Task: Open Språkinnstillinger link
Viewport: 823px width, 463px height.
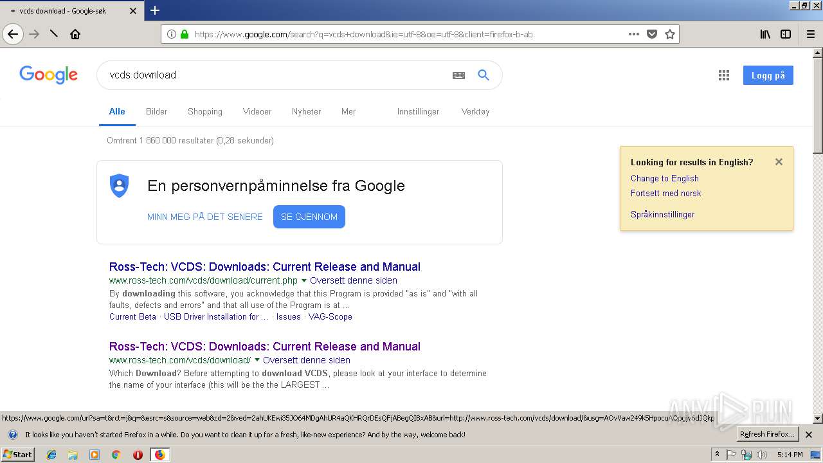Action: pyautogui.click(x=663, y=214)
